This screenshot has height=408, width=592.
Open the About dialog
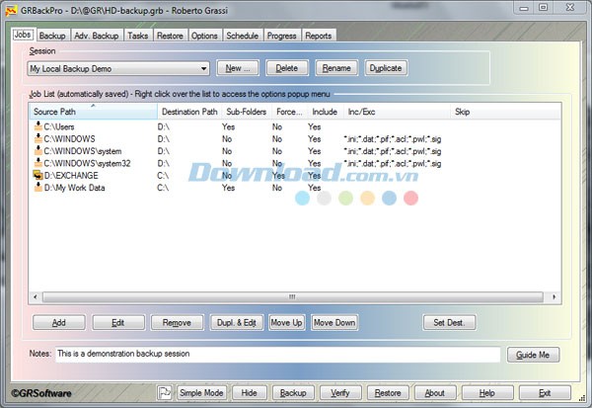click(x=435, y=392)
